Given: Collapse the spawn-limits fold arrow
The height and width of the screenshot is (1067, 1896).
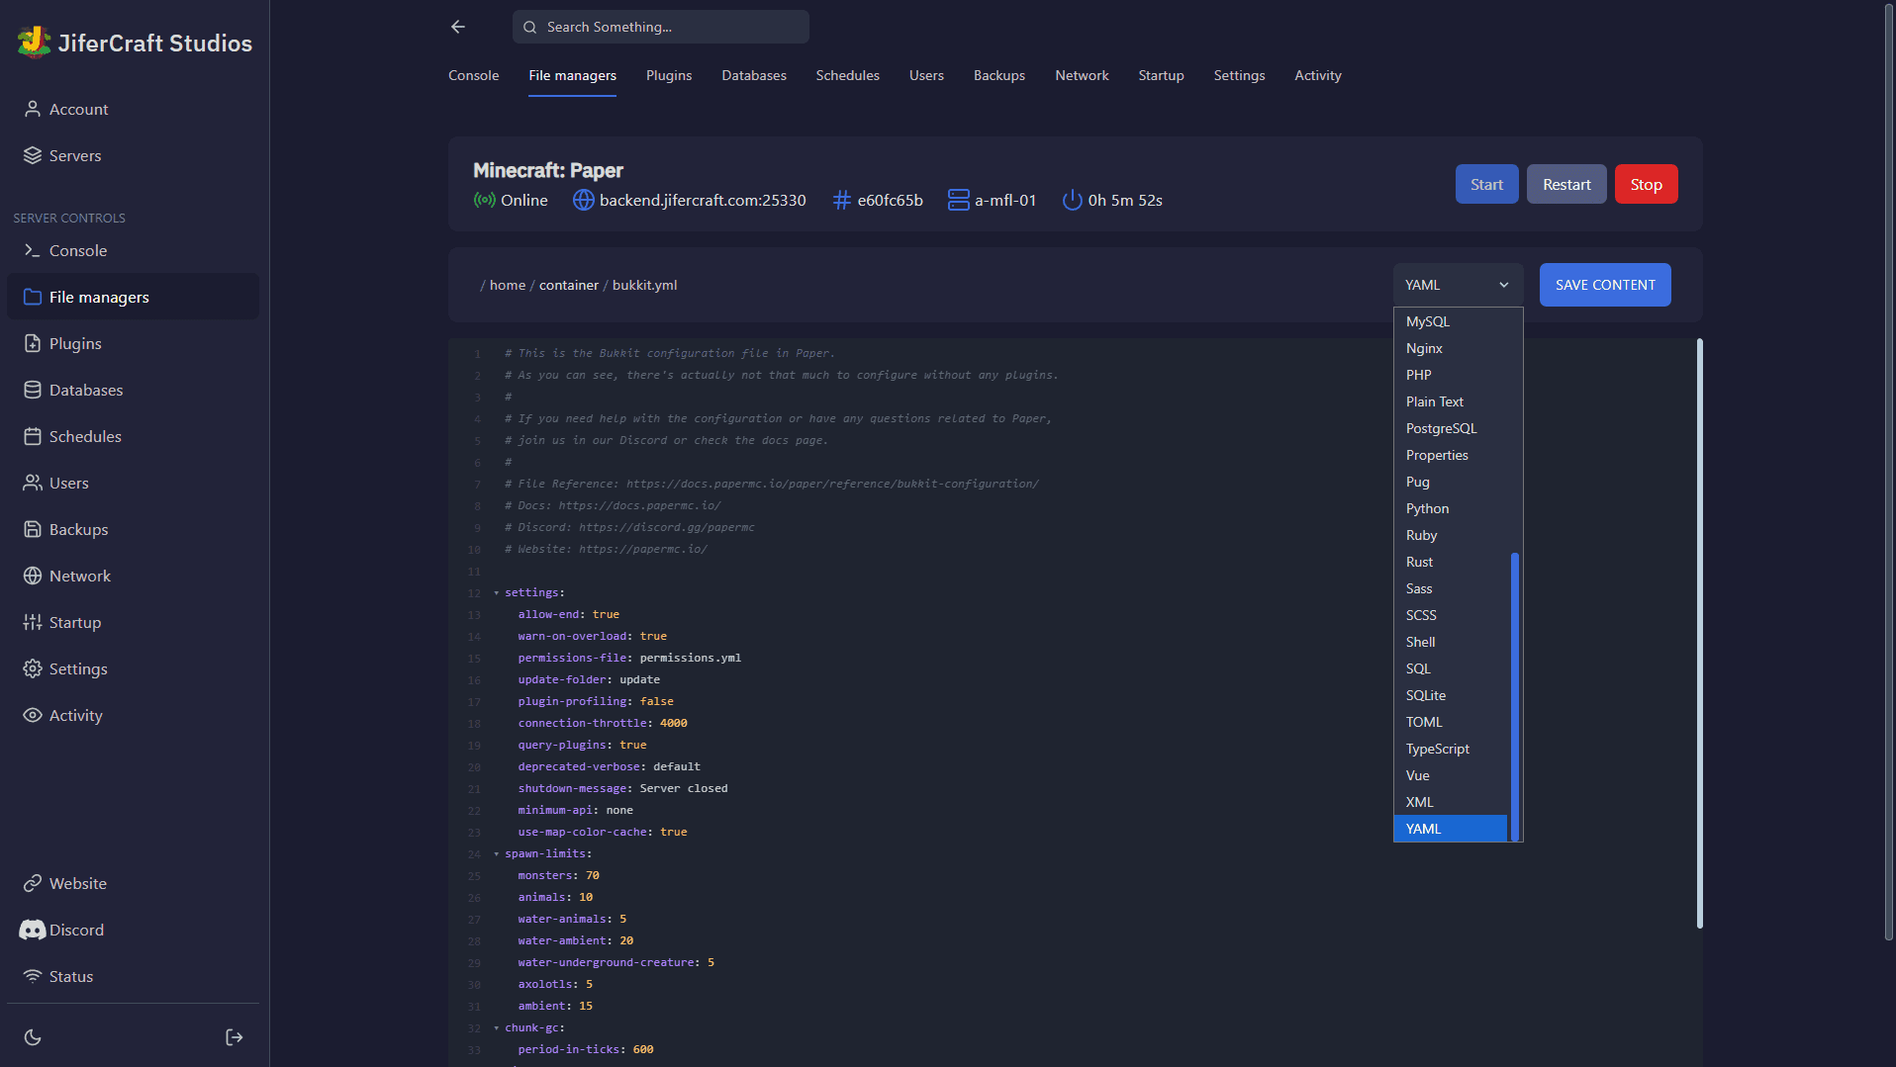Looking at the screenshot, I should [496, 854].
